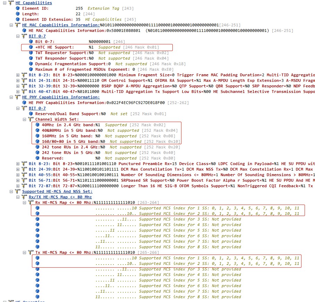Viewport: 315px width, 302px height.
Task: Select the 242 tone RUs in 5 GHz icon
Action: (x=37, y=153)
